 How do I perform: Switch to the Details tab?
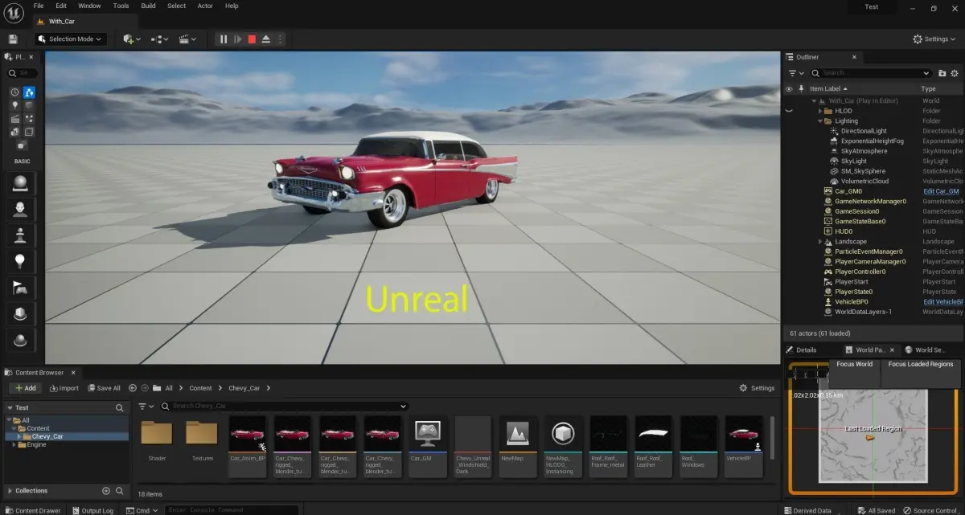click(x=801, y=349)
